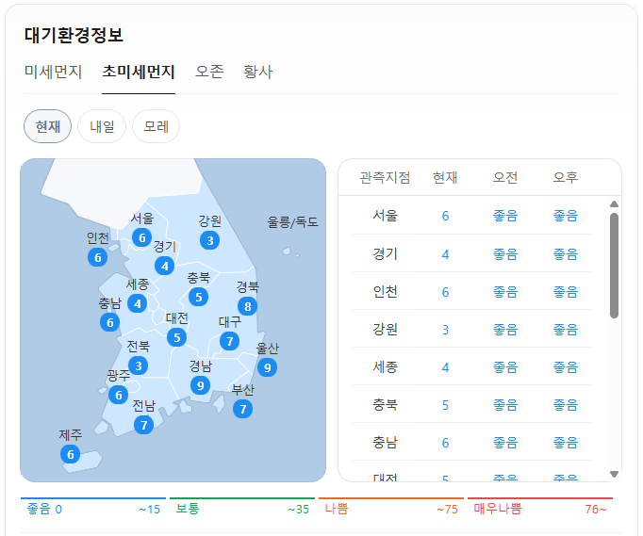
Task: Click the 매우나쁨 legend label
Action: tap(498, 509)
